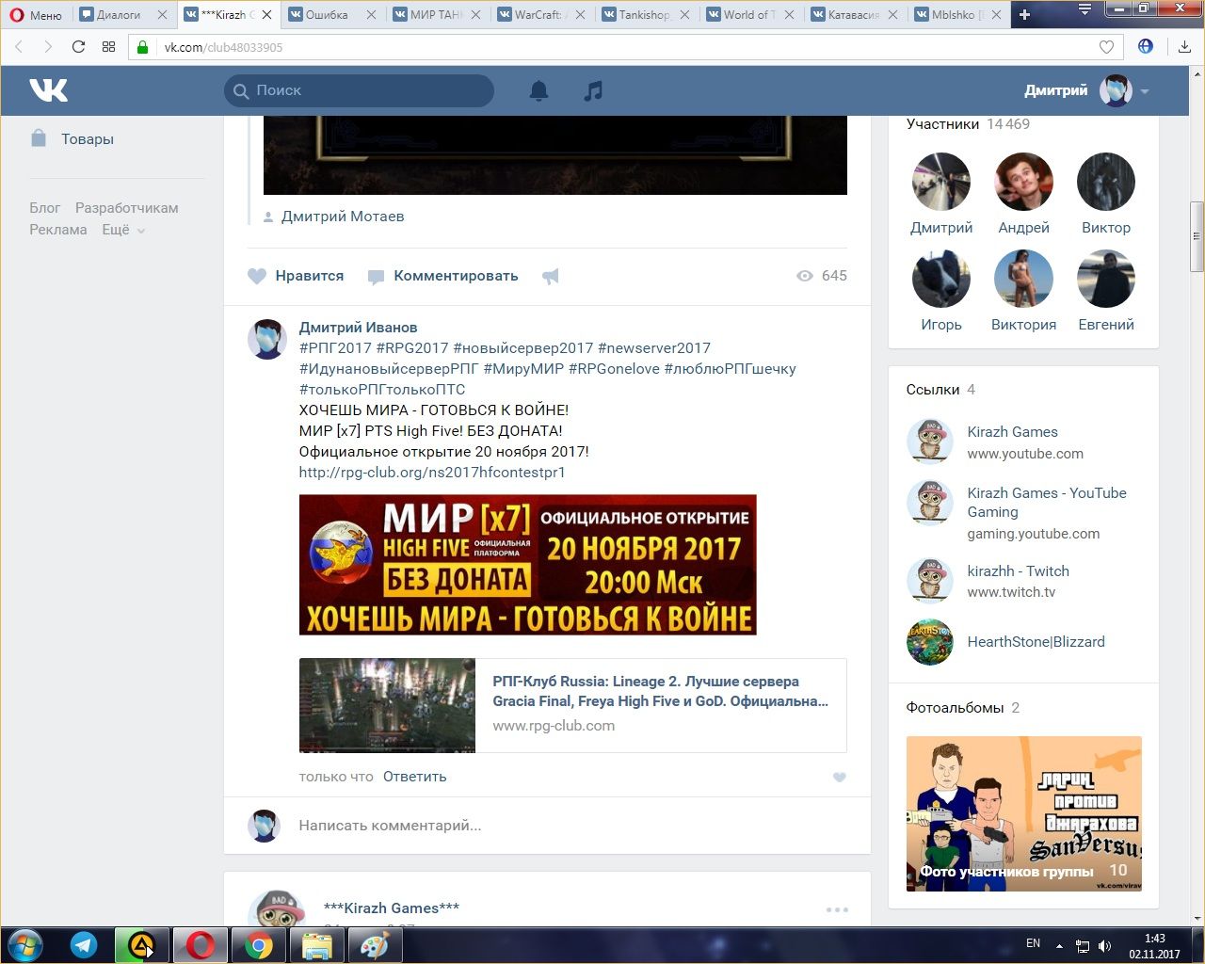This screenshot has height=964, width=1205.
Task: Open the Opera Меню button
Action: point(36,15)
